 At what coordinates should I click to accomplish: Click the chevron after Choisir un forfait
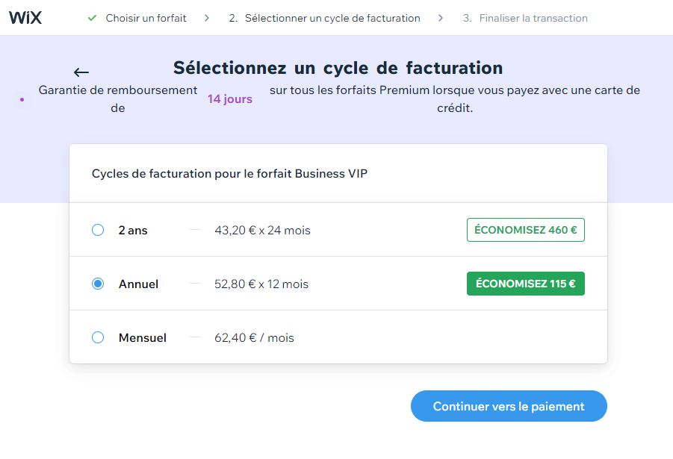pos(207,18)
